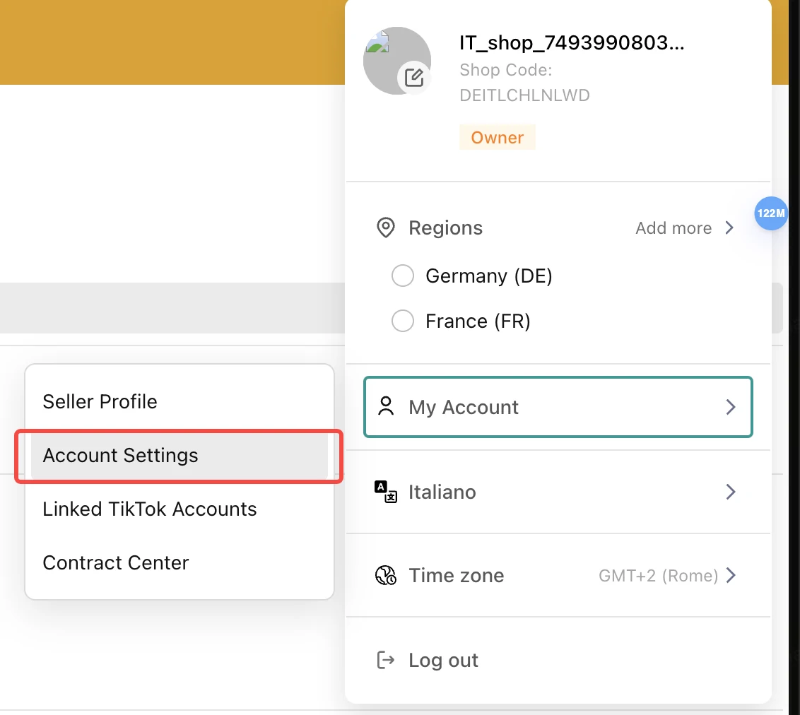Expand the Italiano language chevron

pos(731,492)
